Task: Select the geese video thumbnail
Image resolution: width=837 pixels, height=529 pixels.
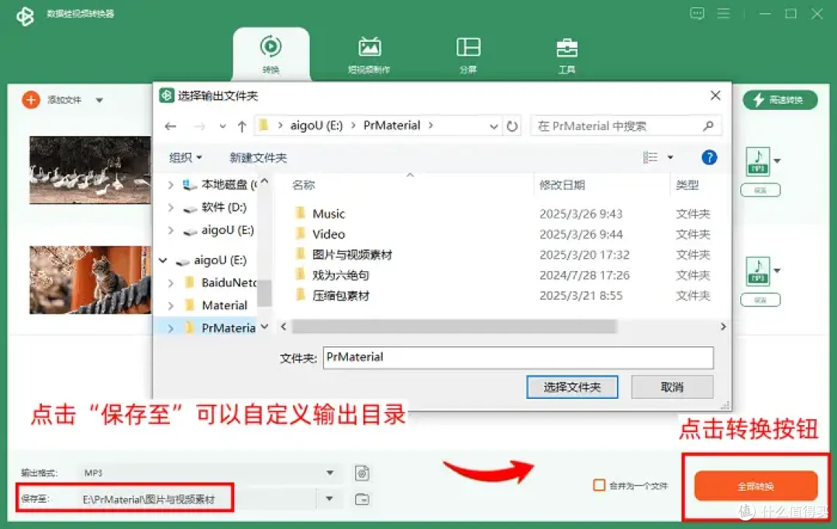Action: point(90,170)
